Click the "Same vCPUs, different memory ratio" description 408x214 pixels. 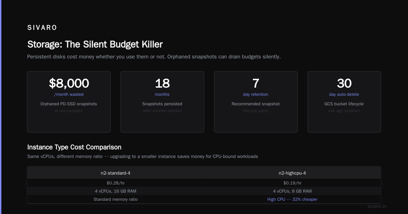click(142, 157)
